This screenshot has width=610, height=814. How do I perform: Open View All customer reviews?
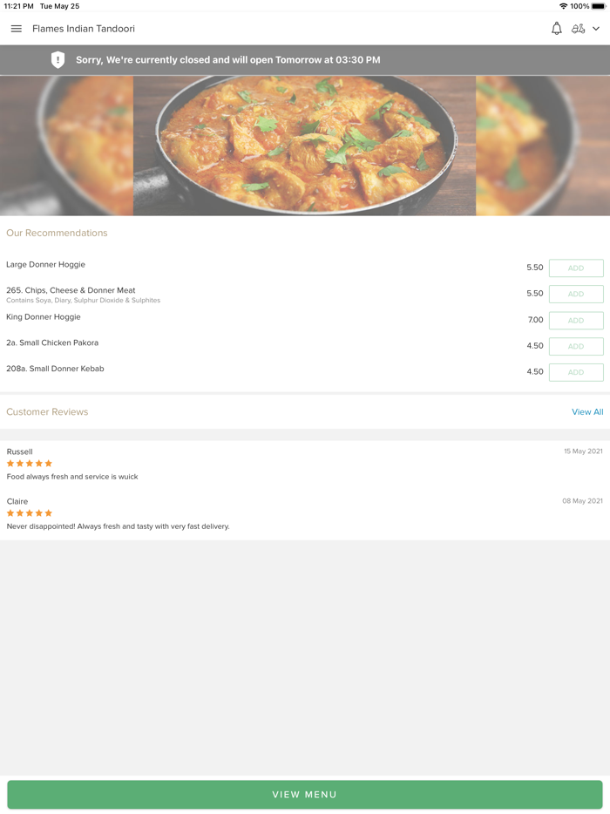(x=587, y=411)
